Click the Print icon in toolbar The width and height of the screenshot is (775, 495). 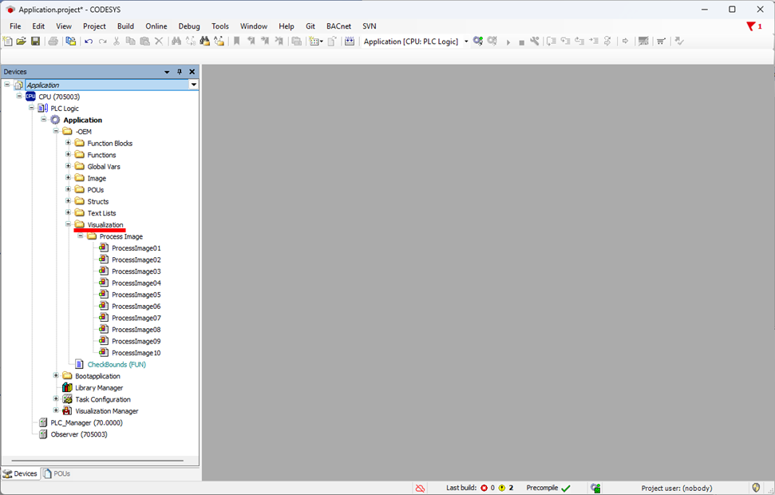pos(53,42)
